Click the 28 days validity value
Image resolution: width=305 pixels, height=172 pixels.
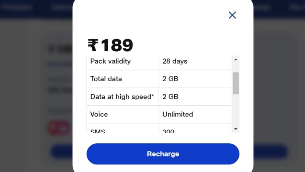tap(175, 61)
